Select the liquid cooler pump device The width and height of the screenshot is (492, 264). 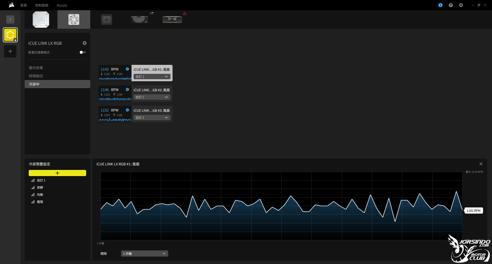coord(41,19)
